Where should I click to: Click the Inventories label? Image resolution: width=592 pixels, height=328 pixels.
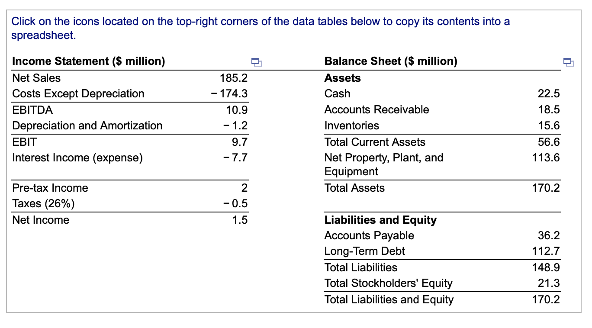point(352,125)
